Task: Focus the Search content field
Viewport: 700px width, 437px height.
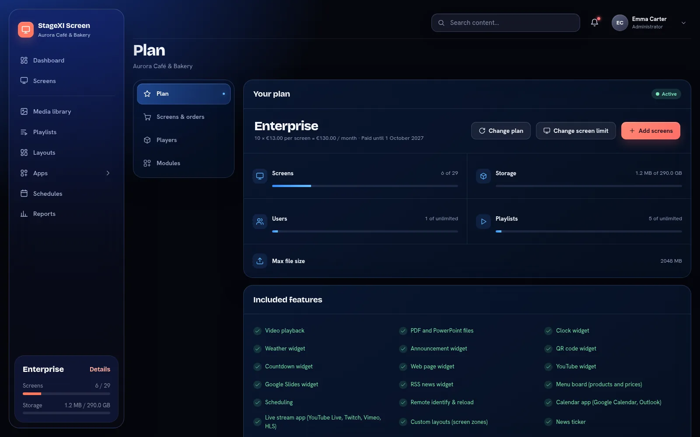Action: 506,23
